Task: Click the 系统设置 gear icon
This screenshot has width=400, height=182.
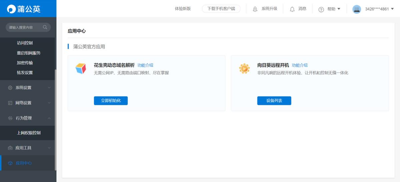Action: click(x=10, y=87)
